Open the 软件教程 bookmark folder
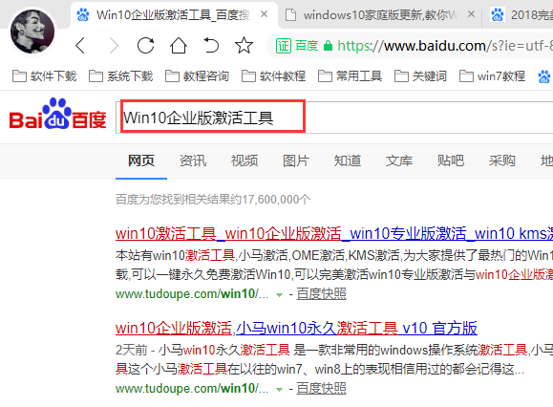Image resolution: width=553 pixels, height=407 pixels. 274,75
